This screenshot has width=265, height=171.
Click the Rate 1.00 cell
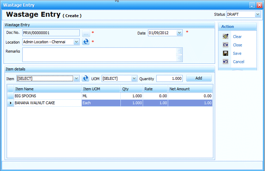155,103
